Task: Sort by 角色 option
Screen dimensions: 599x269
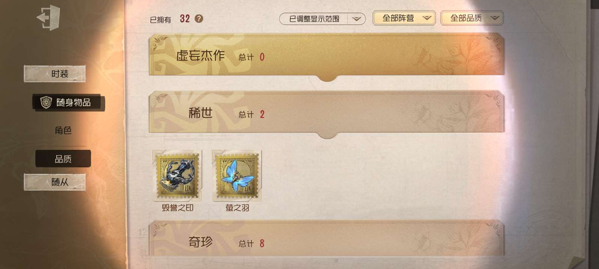Action: pyautogui.click(x=63, y=130)
